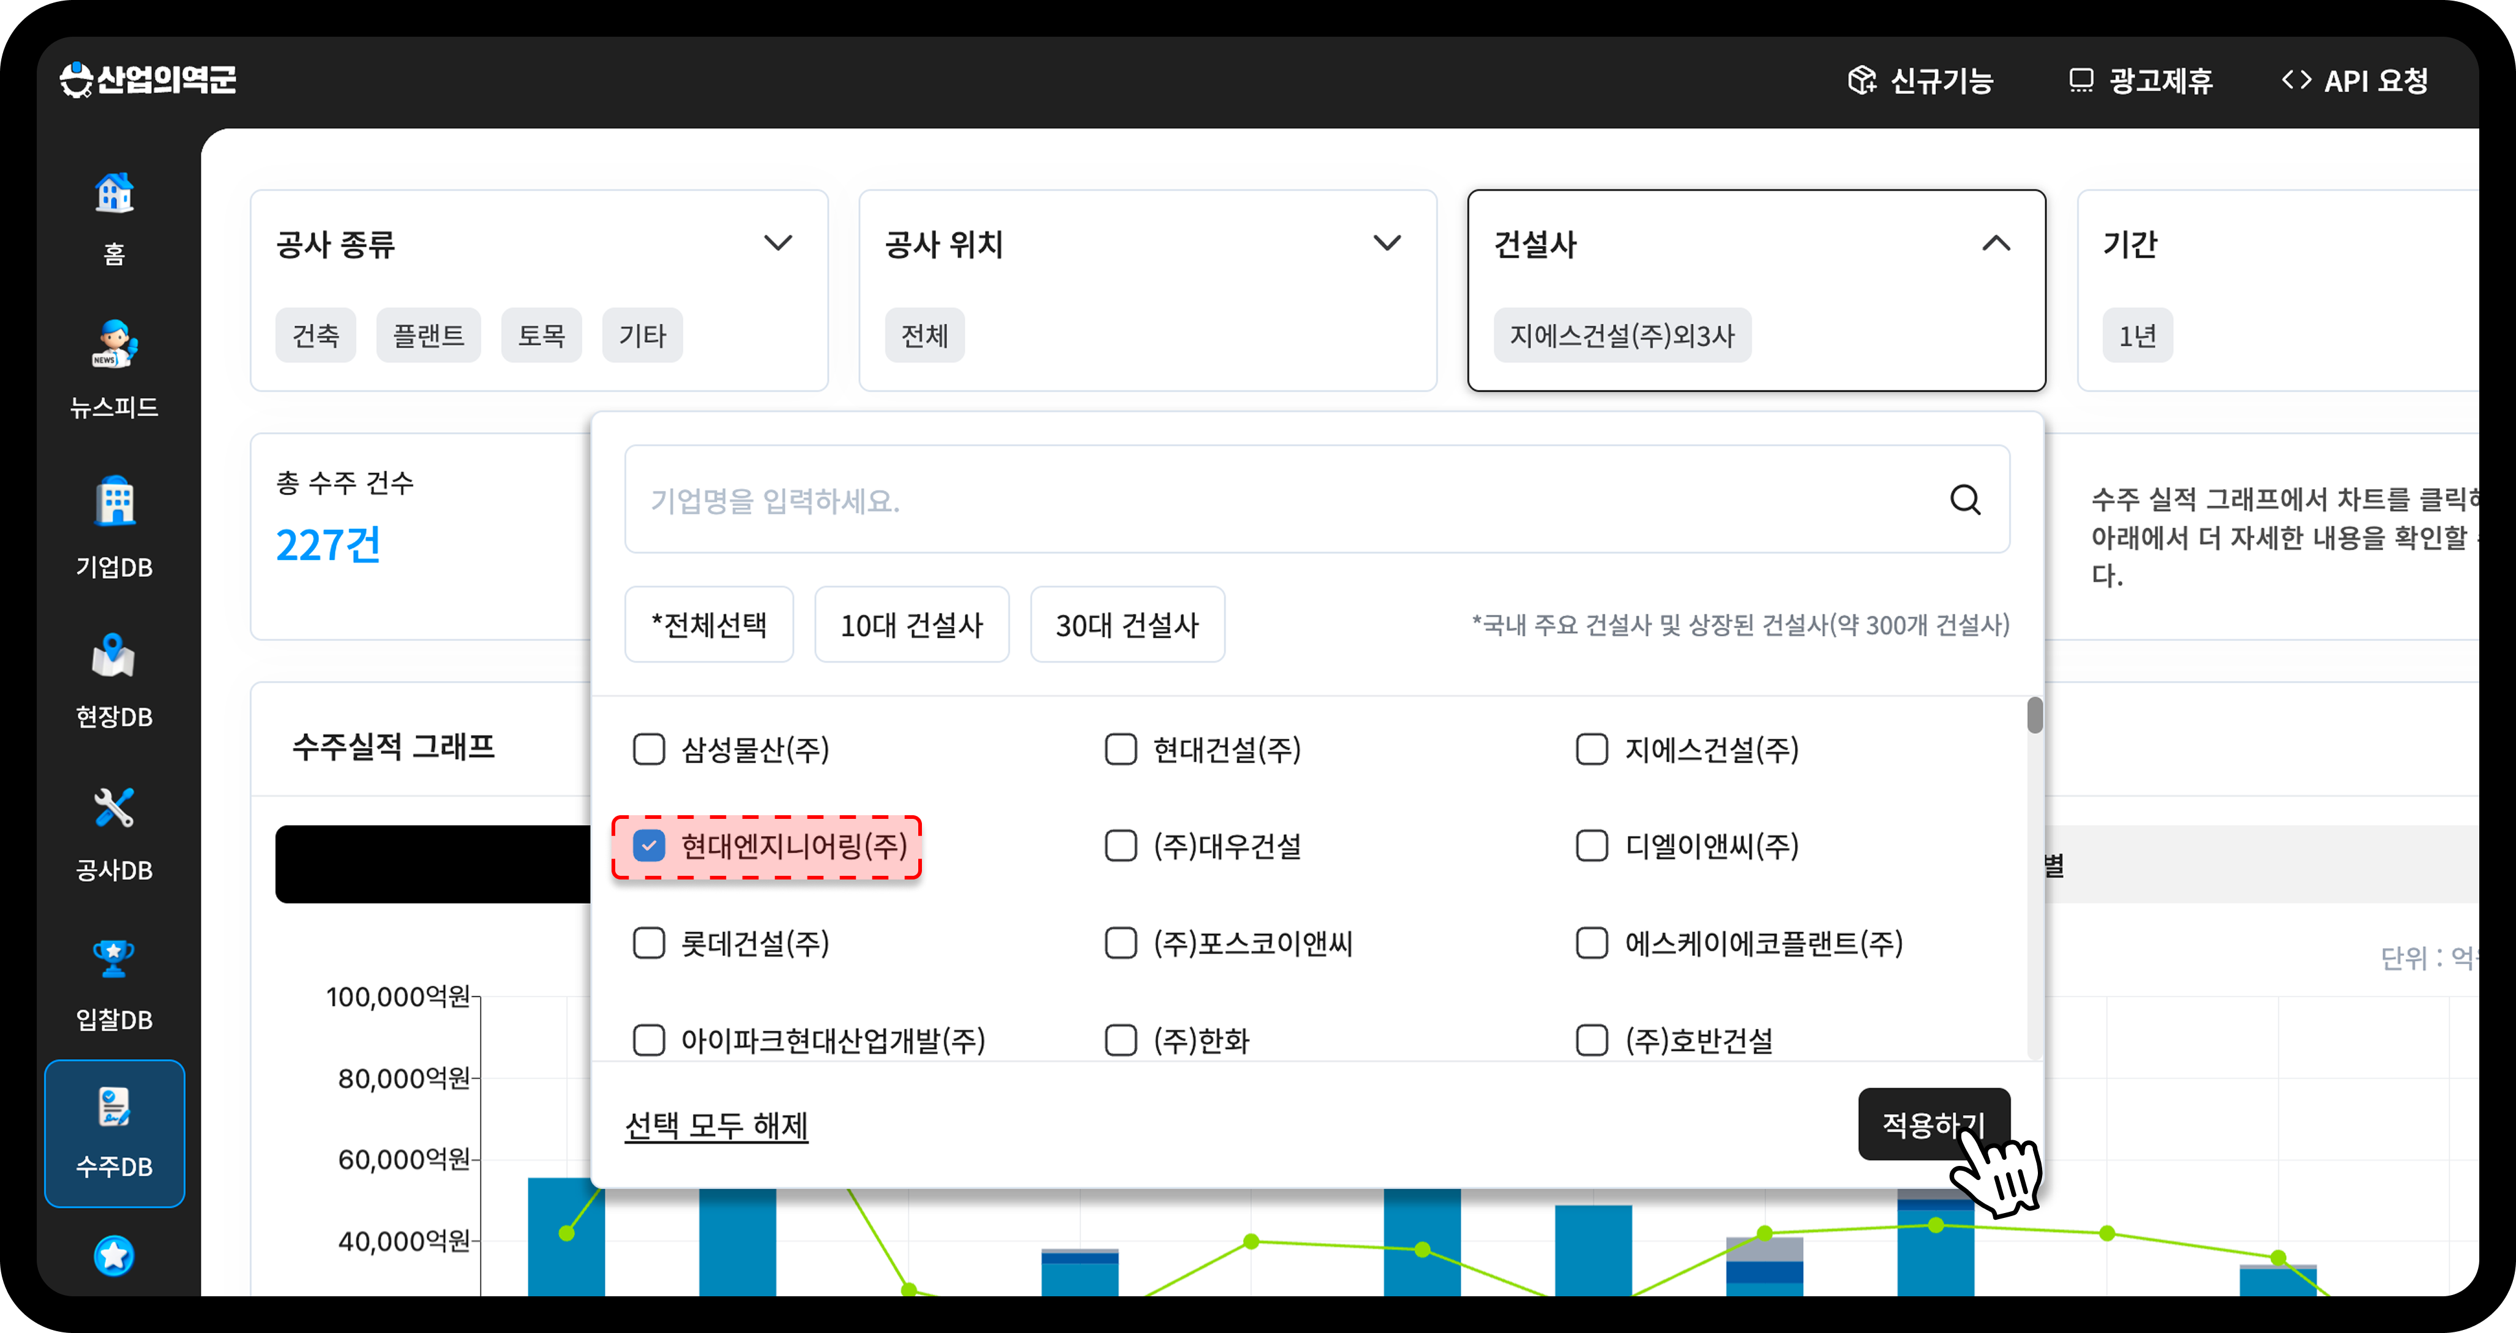Screen dimensions: 2516x1333
Task: Click the *전체선택 button
Action: click(709, 625)
